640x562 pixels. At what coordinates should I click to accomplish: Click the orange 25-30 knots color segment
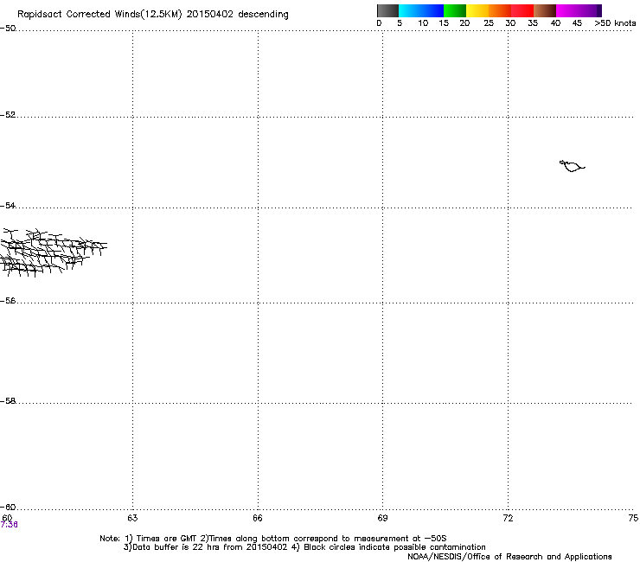[500, 10]
